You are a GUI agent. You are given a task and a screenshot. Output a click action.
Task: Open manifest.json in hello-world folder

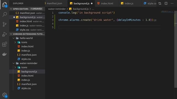(x=27, y=55)
